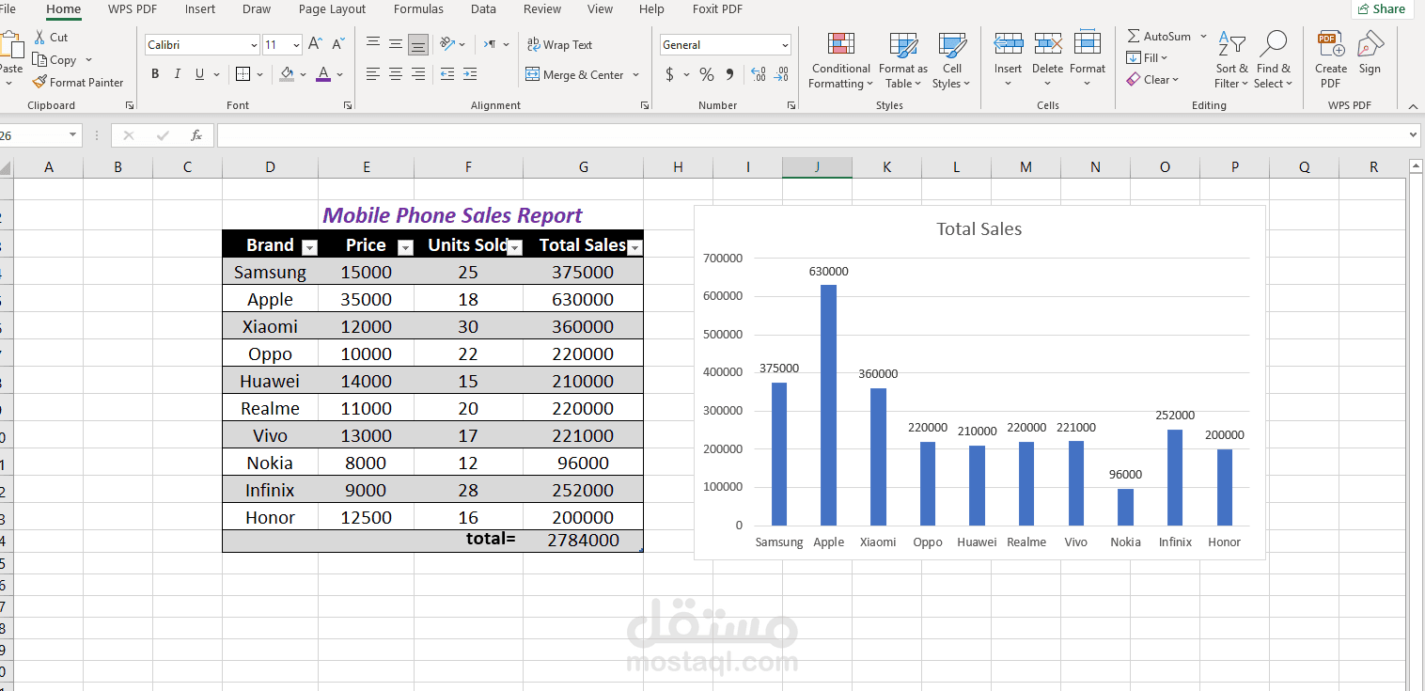
Task: Click the Clear button in Editing
Action: [1152, 80]
